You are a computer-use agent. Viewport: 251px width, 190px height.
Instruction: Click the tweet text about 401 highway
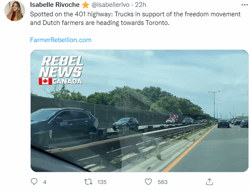(x=135, y=18)
